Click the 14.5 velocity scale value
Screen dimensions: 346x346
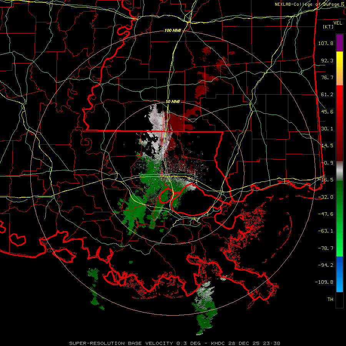coord(327,146)
